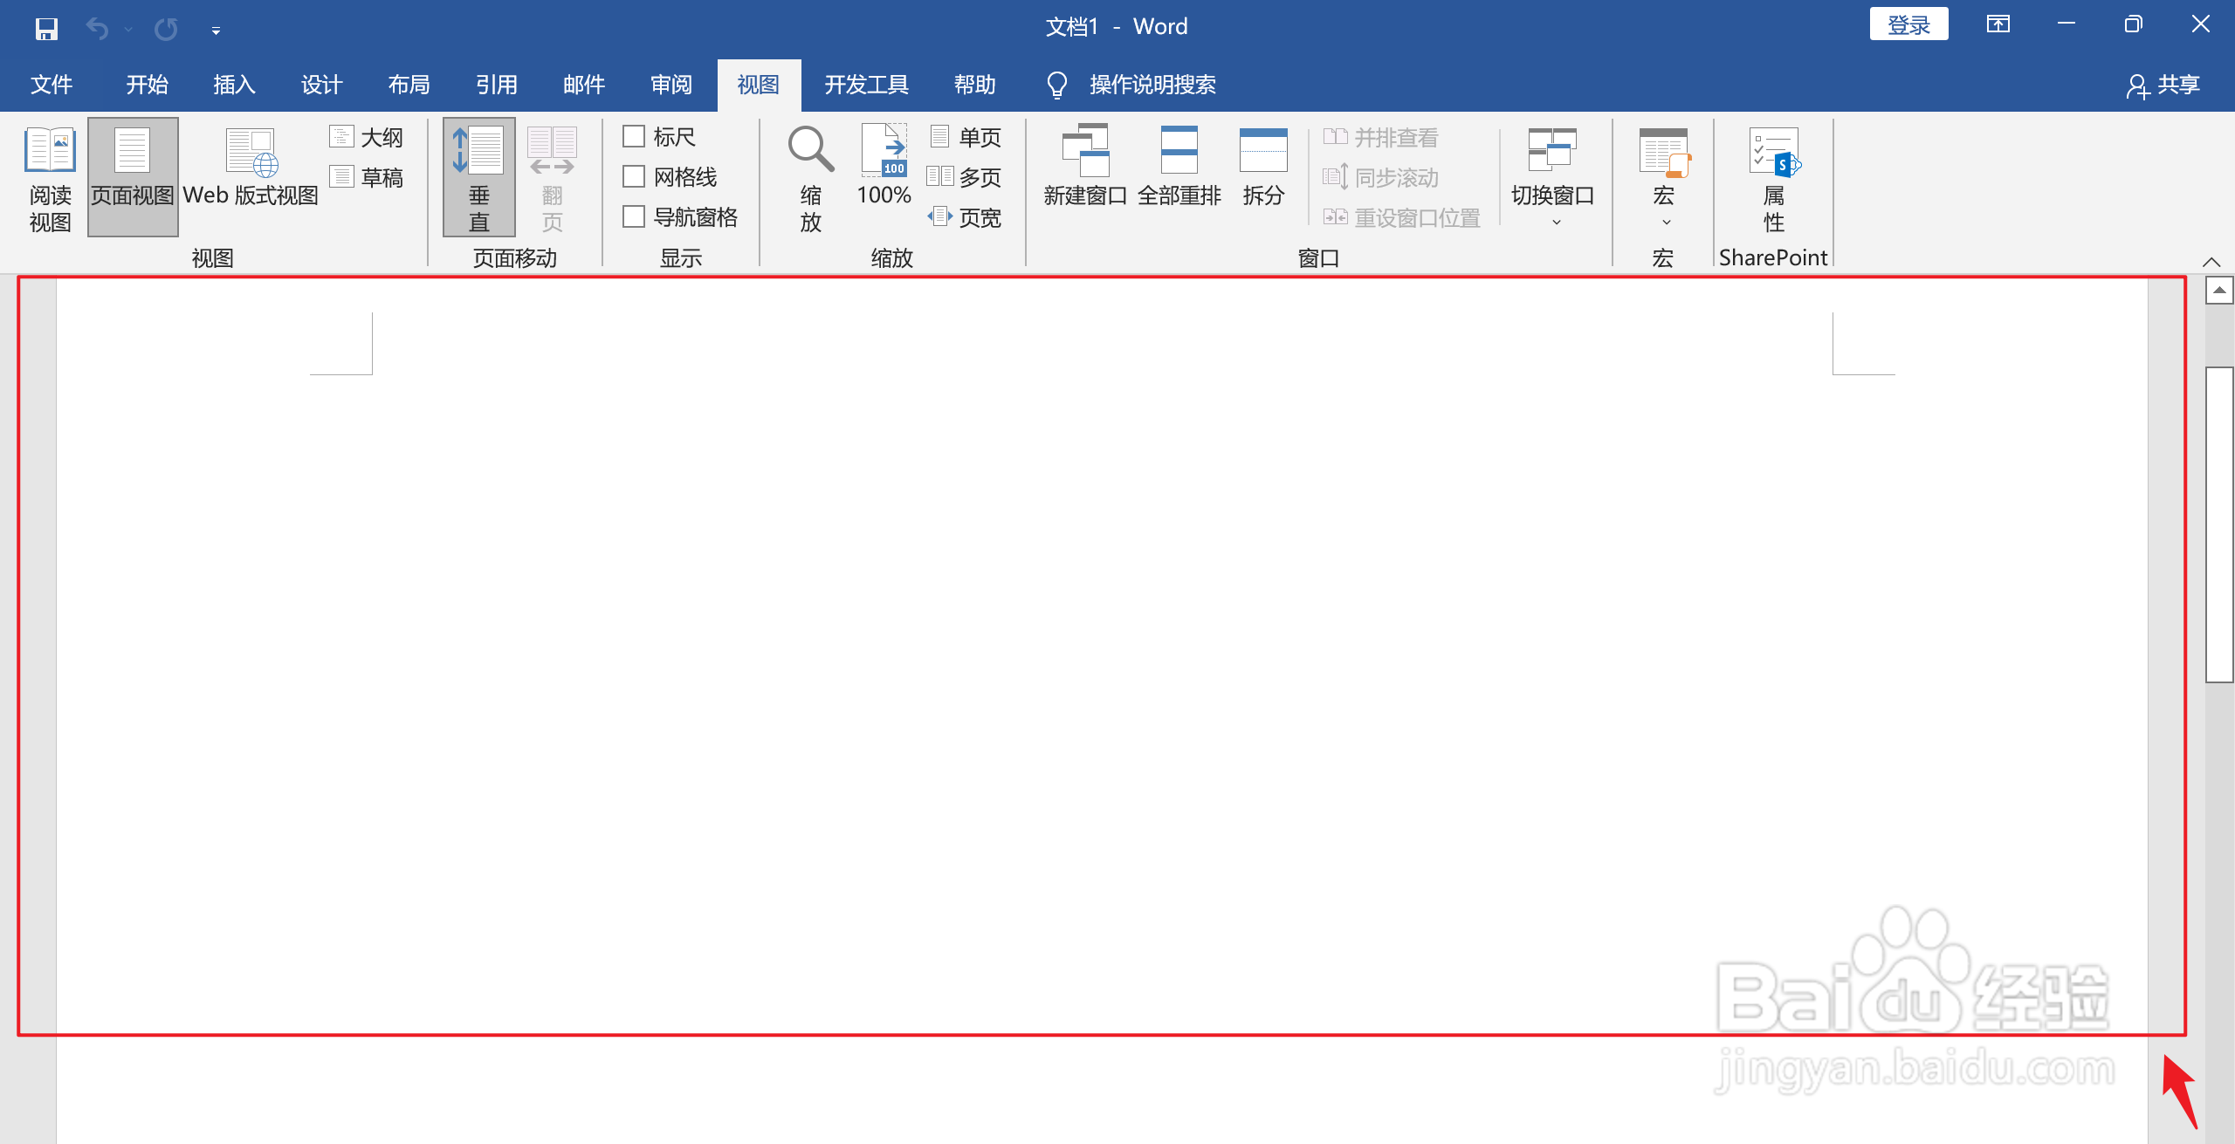Enable the 标尺 ruler checkbox
The width and height of the screenshot is (2235, 1144).
coord(634,137)
